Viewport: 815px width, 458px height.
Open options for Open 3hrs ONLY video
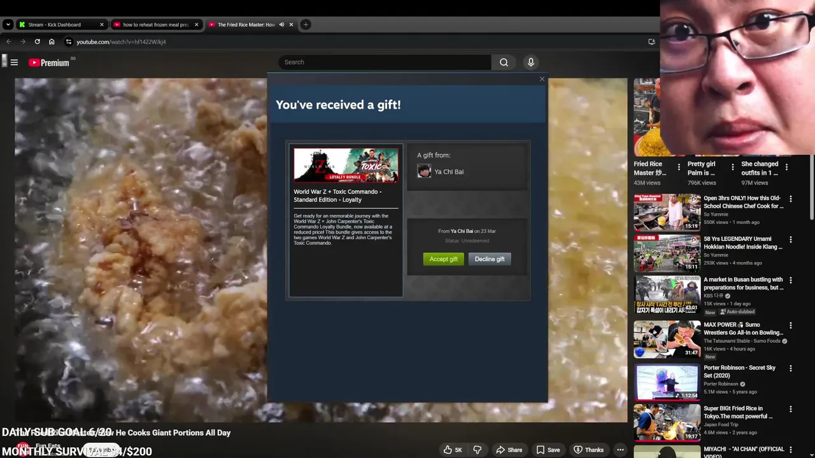791,199
